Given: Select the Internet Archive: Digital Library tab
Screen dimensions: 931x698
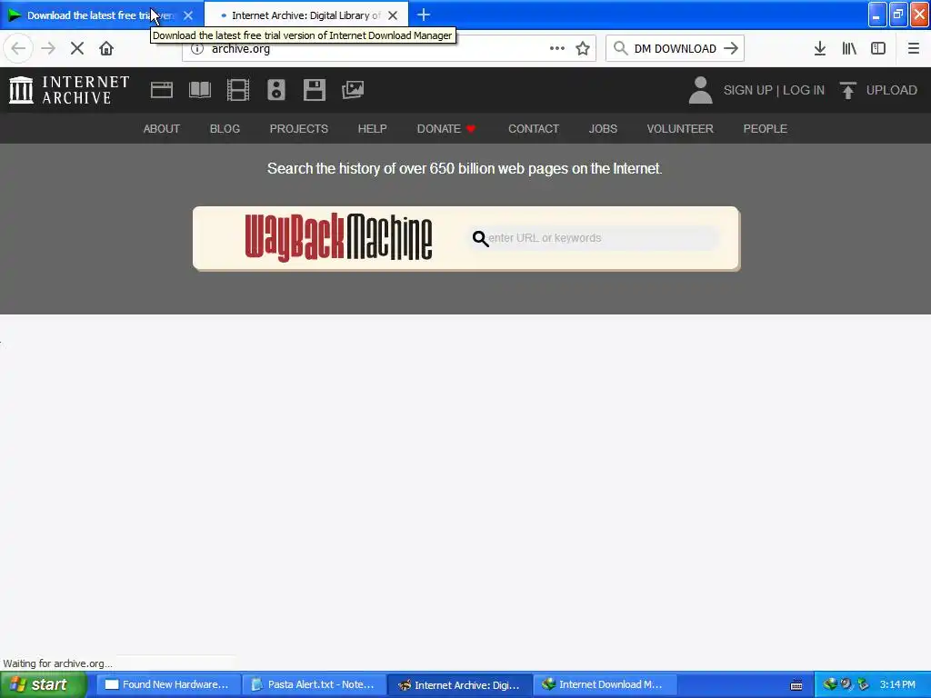Looking at the screenshot, I should point(306,15).
